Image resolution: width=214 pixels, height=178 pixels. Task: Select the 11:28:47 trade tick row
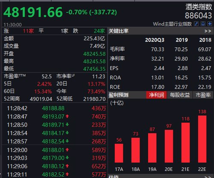click(56, 117)
